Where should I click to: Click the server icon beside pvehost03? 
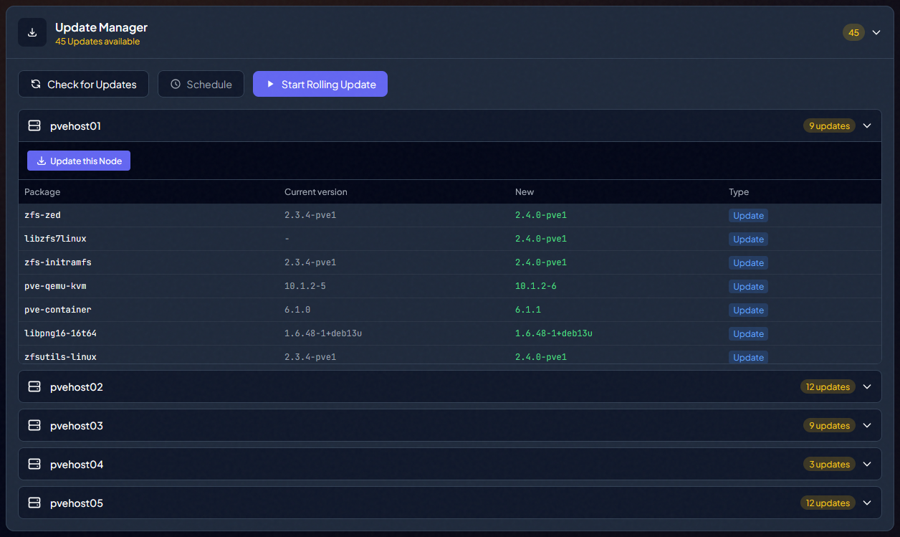pos(34,425)
